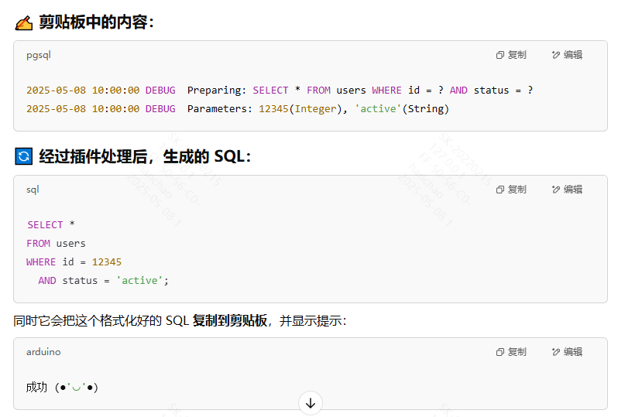Viewport: 618px width, 417px height.
Task: Click copy icon in sql block header
Action: [500, 190]
